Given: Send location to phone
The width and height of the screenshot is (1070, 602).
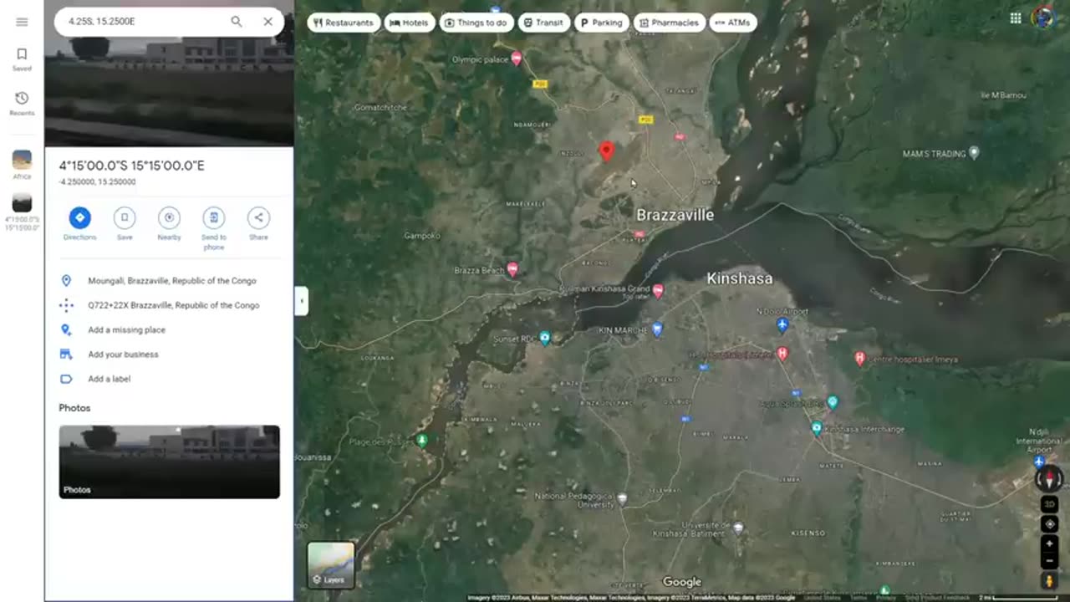Looking at the screenshot, I should tap(214, 228).
